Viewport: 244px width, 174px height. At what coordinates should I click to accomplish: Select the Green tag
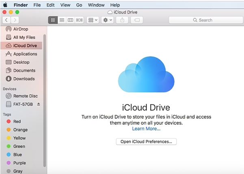(22, 146)
